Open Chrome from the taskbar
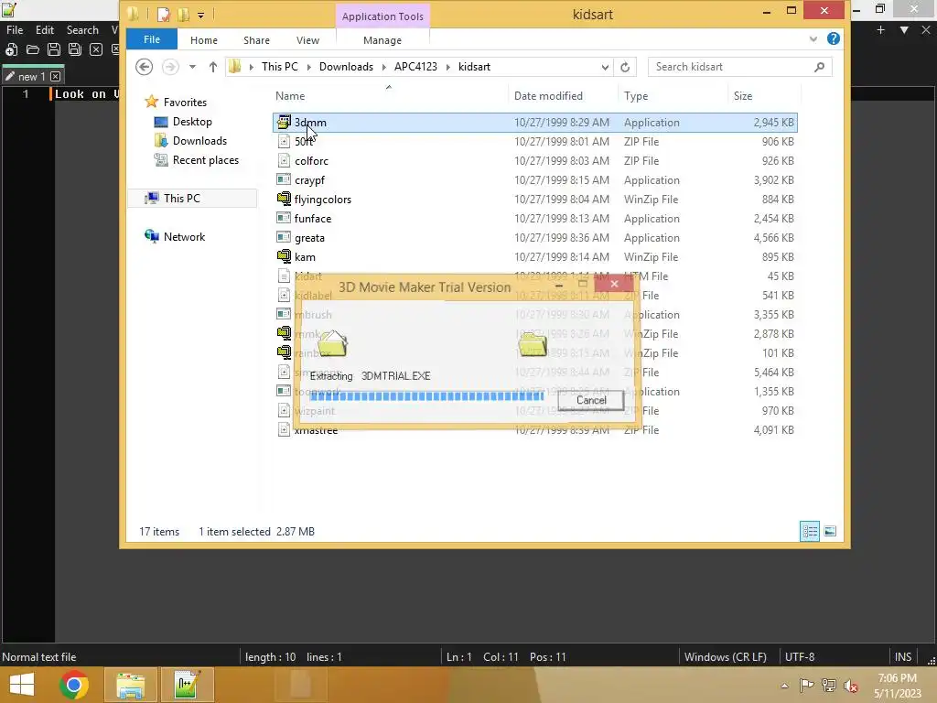This screenshot has width=937, height=703. [x=74, y=685]
